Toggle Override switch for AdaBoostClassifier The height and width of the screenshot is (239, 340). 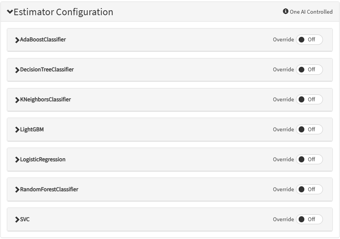tap(309, 39)
